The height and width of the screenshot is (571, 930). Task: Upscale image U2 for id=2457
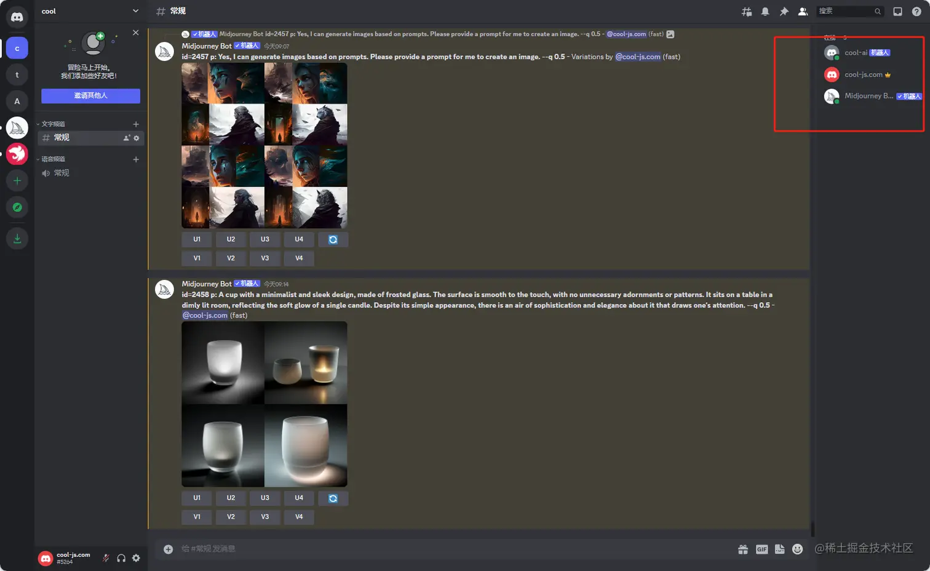pyautogui.click(x=231, y=239)
